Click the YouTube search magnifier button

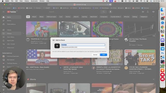pos(104,12)
